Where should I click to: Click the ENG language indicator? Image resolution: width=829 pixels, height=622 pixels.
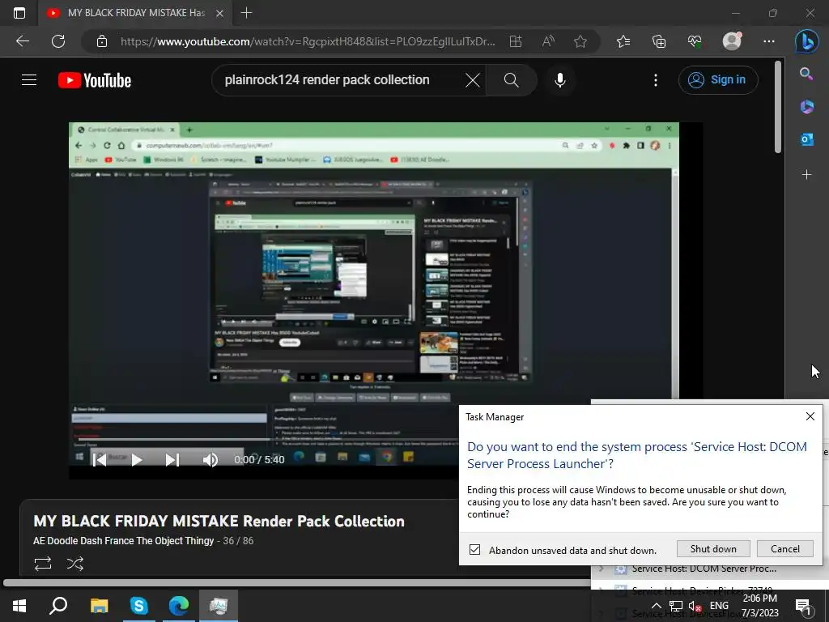[x=719, y=606]
